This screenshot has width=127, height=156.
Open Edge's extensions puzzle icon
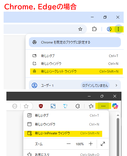[78, 106]
